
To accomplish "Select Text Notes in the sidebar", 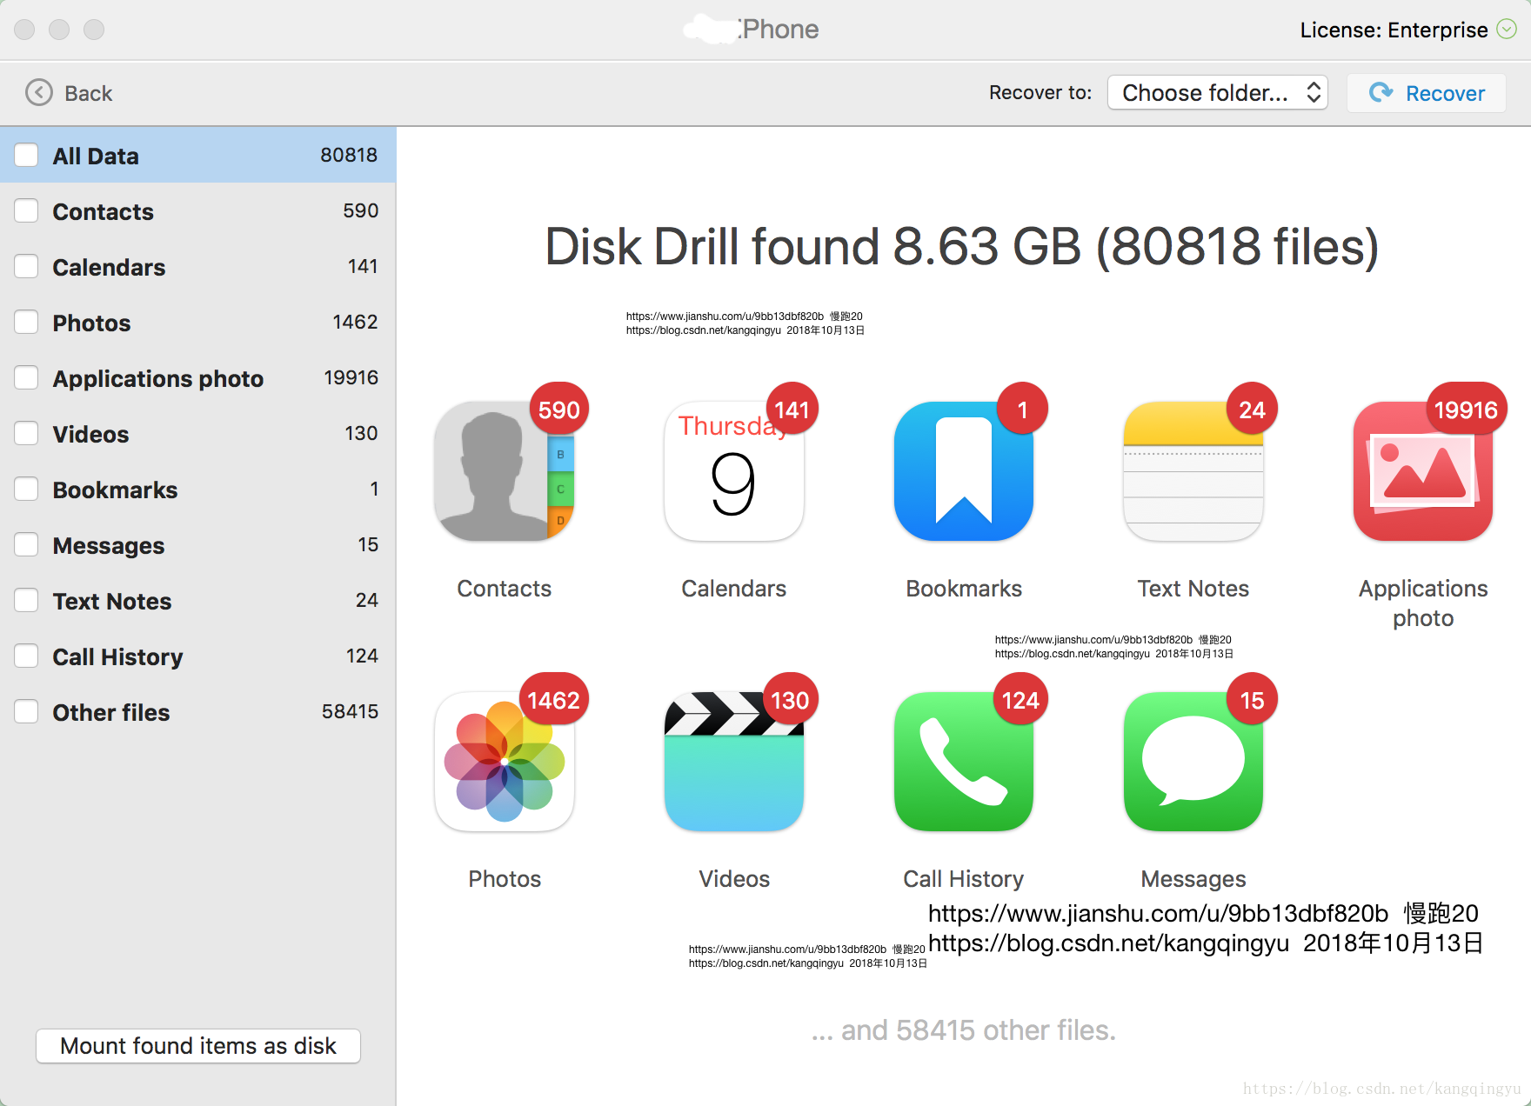I will [197, 600].
